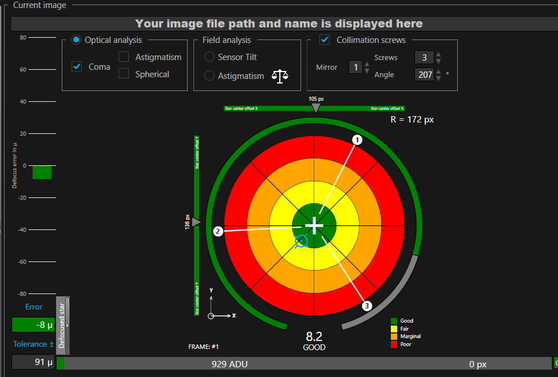This screenshot has width=558, height=377.
Task: Click collimation screw marker 2
Action: click(x=217, y=232)
